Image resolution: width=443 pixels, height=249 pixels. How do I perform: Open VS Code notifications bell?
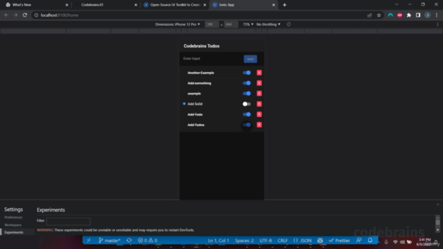coord(370,240)
